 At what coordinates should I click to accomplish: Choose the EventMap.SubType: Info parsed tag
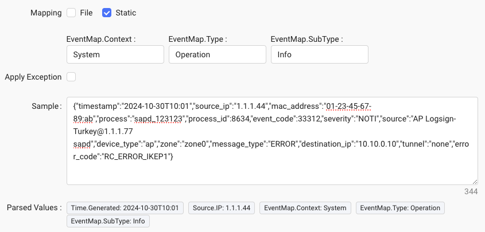click(108, 221)
